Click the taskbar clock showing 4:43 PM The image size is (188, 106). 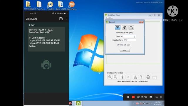point(157,103)
